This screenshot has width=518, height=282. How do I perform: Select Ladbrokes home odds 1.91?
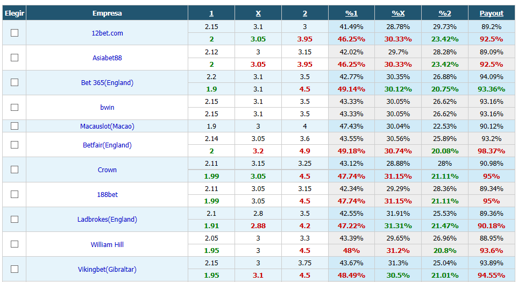point(211,226)
